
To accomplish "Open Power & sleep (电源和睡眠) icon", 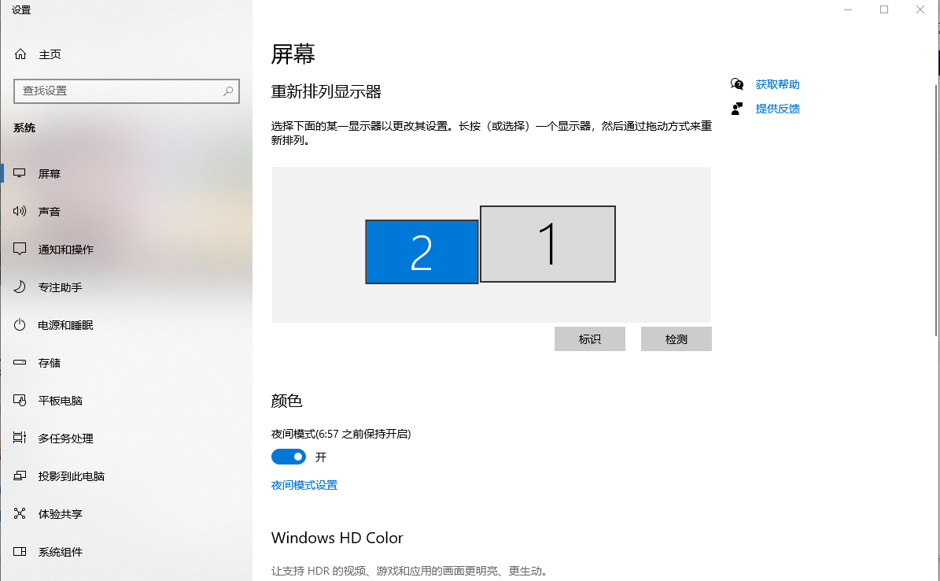I will [x=20, y=324].
